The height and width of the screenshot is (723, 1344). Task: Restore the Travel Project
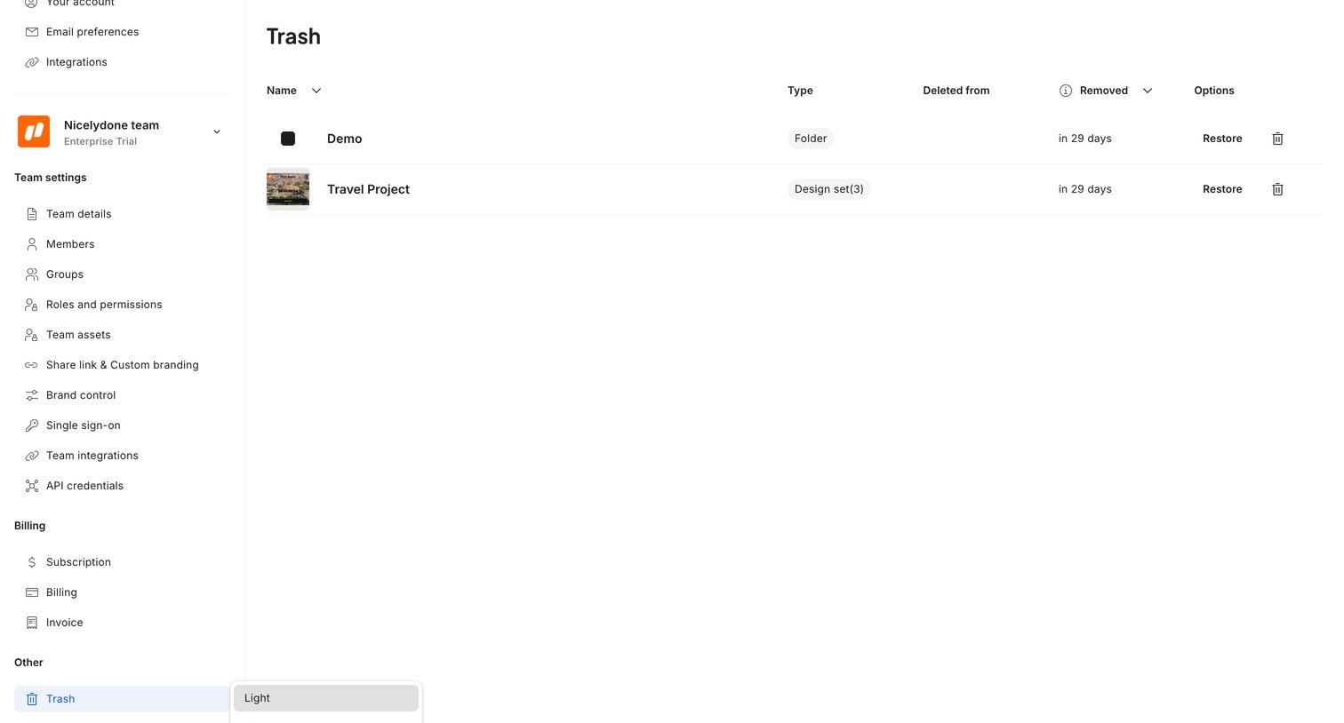(x=1222, y=189)
